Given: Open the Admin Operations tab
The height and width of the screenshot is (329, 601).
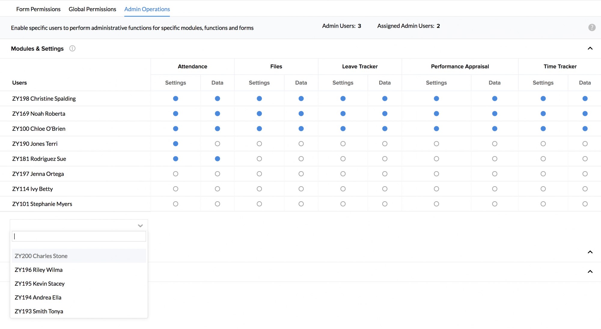Looking at the screenshot, I should (147, 9).
